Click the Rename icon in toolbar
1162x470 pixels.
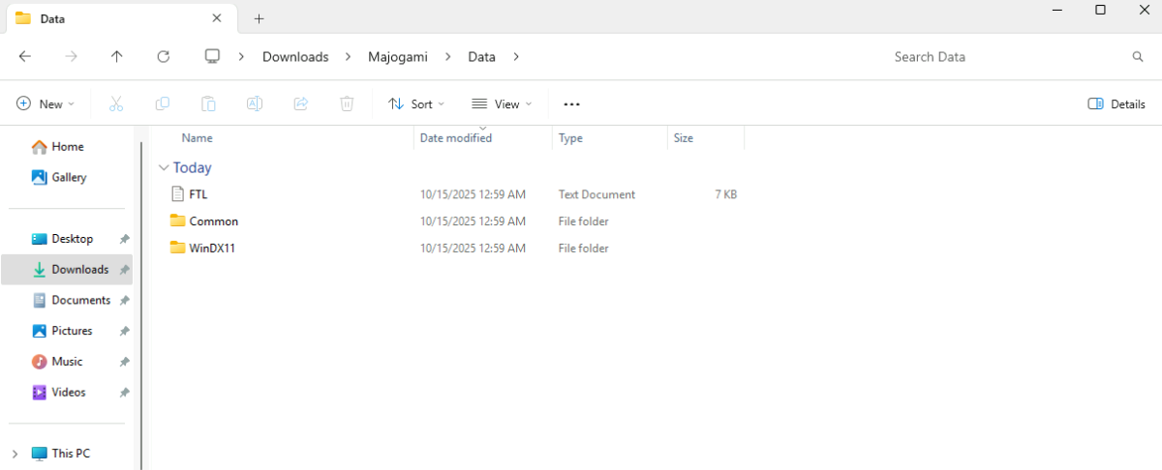[x=255, y=103]
